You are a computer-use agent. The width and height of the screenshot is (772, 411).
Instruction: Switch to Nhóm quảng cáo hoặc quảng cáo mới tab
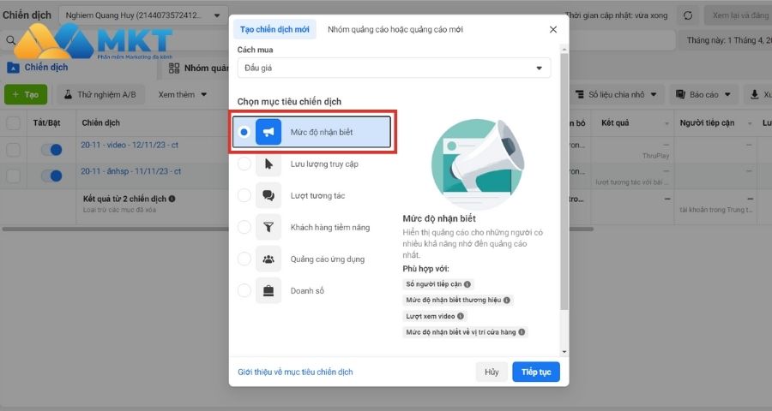[395, 29]
